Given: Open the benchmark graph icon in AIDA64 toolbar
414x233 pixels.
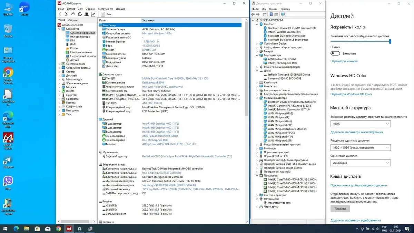Looking at the screenshot, I should click(93, 14).
